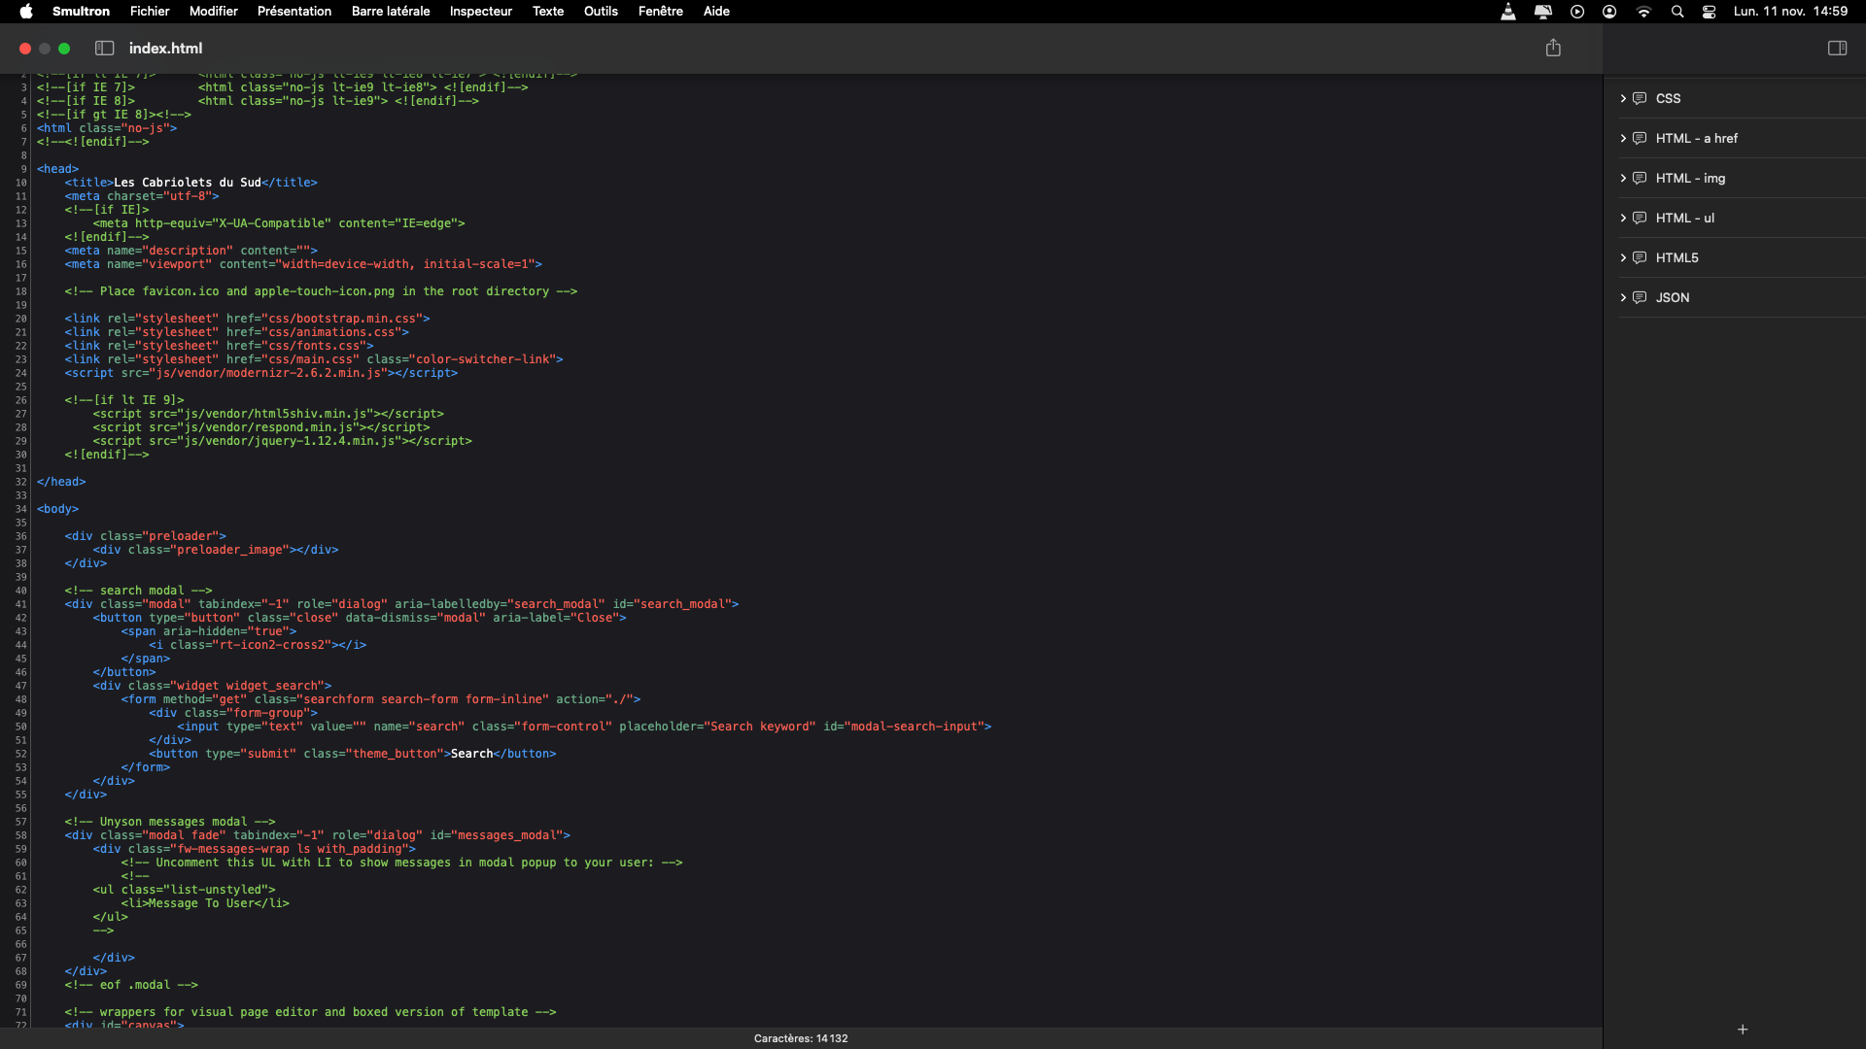The width and height of the screenshot is (1866, 1049).
Task: Open the Inspecteur menu
Action: 481,12
